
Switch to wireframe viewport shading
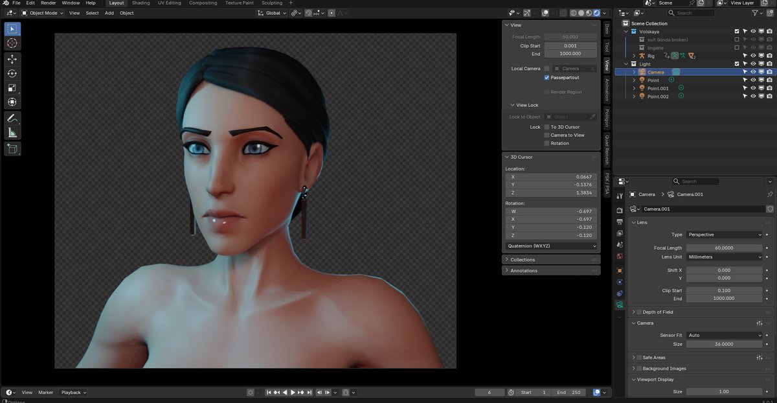click(573, 13)
